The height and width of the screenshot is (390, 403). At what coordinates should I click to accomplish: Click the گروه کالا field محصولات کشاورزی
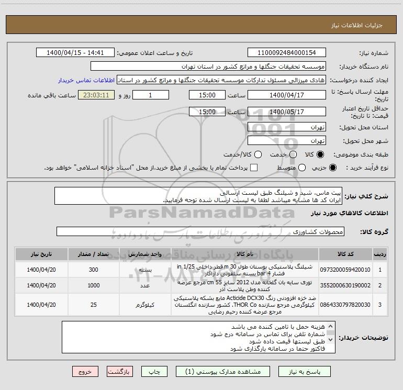click(200, 231)
